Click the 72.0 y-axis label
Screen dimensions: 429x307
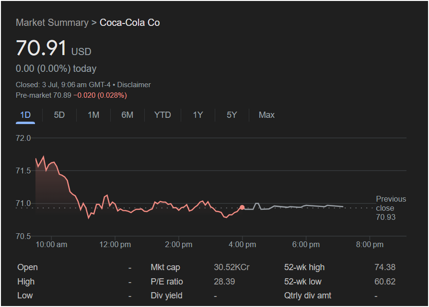coord(23,138)
